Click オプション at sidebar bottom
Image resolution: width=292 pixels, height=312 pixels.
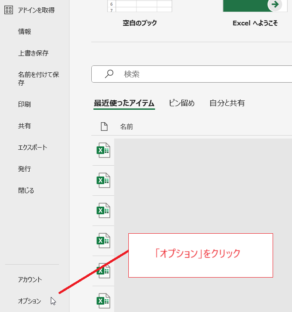coord(29,301)
